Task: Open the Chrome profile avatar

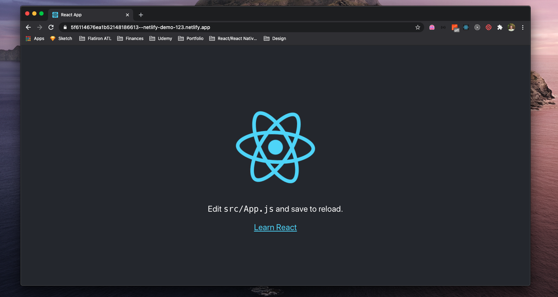Action: pos(511,27)
